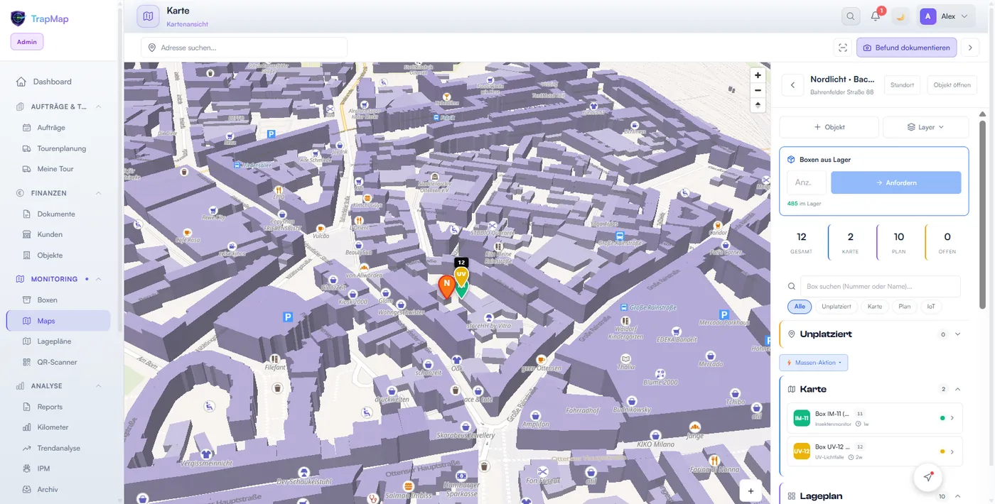Collapse the Finanzen sidebar group
This screenshot has width=995, height=504.
click(x=98, y=193)
